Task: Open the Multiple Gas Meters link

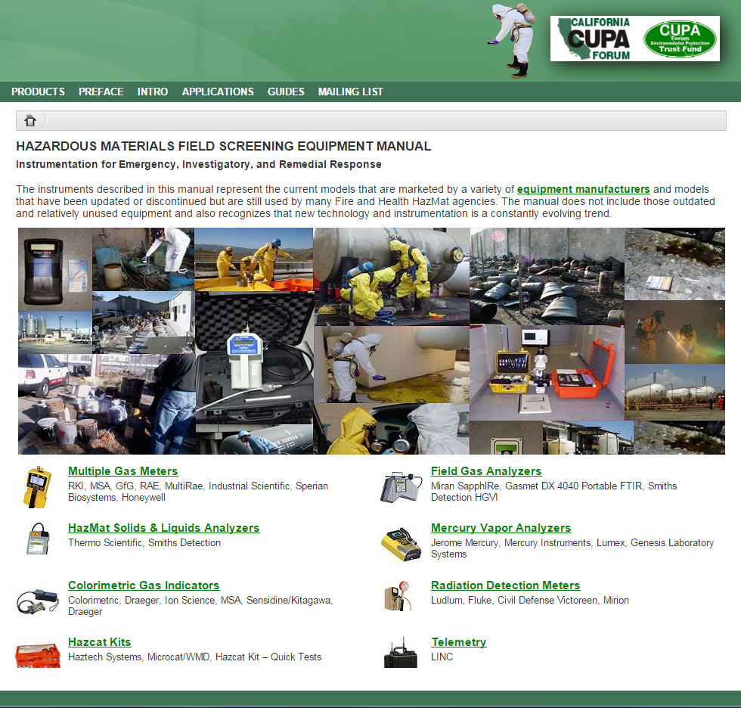Action: click(122, 470)
